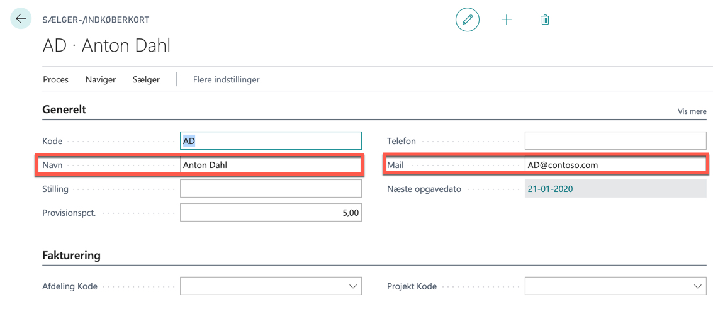Screen dimensions: 713x309
Task: Expand the Afdeling Kode dropdown arrow
Action: tap(352, 286)
